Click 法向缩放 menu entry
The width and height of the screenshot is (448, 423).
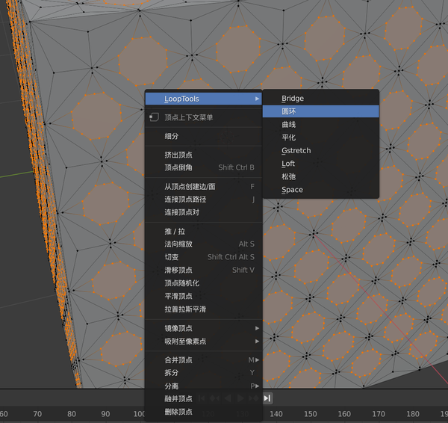point(203,244)
